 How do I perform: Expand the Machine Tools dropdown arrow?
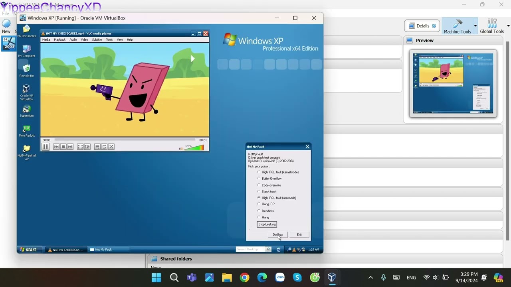point(475,26)
